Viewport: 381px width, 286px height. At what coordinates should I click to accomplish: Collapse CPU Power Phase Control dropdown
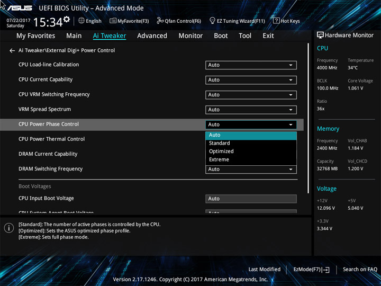point(251,124)
